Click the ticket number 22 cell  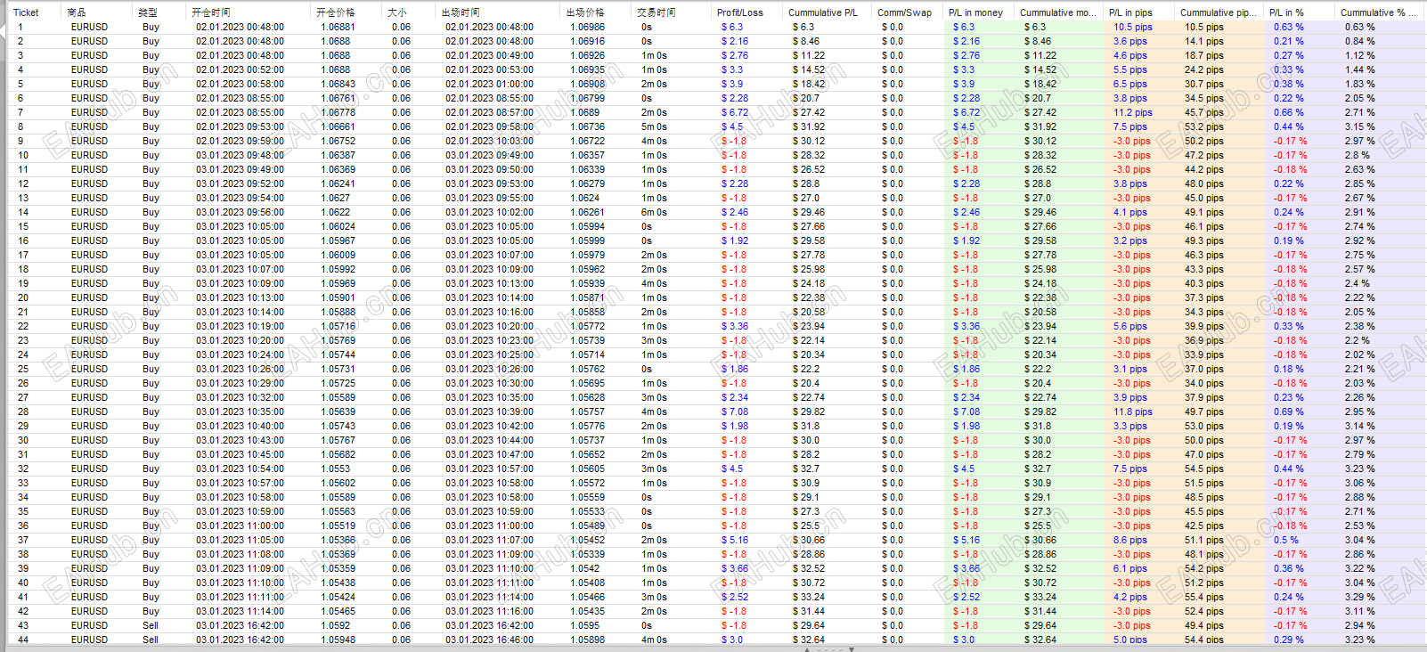(x=23, y=326)
